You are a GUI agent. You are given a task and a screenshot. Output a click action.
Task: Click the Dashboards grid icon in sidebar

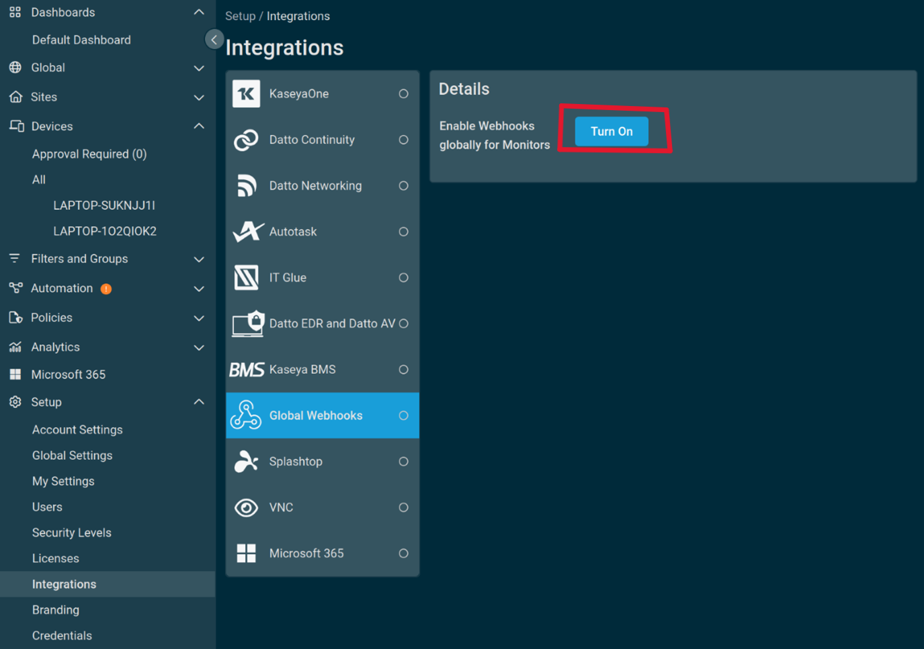[15, 12]
